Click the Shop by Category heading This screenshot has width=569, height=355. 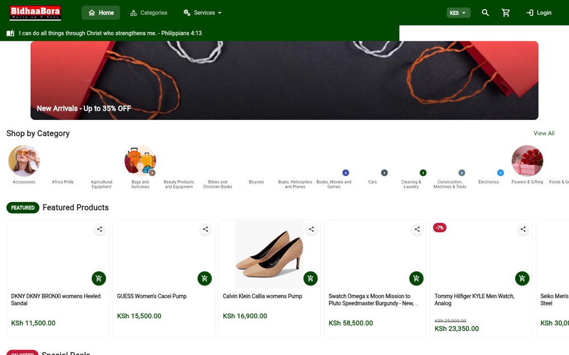[x=38, y=133]
